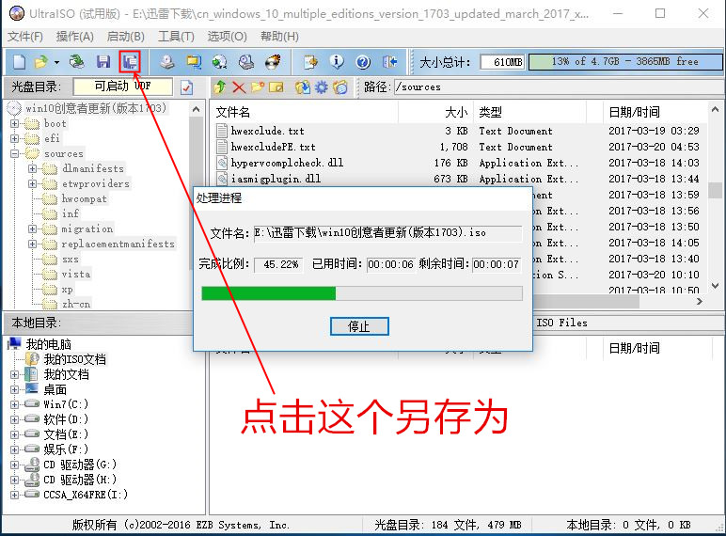726x536 pixels.
Task: Collapse the sources folder node
Action: [x=14, y=153]
